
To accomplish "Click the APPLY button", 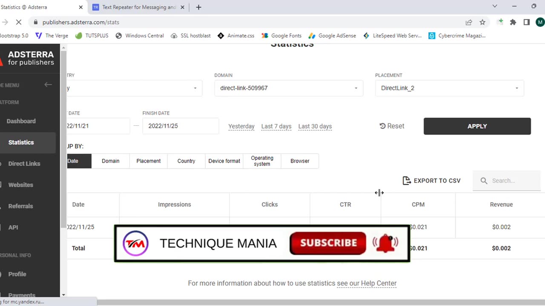I will [x=477, y=126].
